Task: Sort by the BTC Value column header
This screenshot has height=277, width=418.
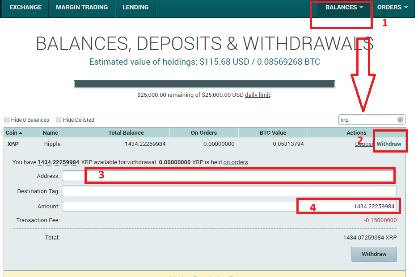Action: click(x=273, y=132)
